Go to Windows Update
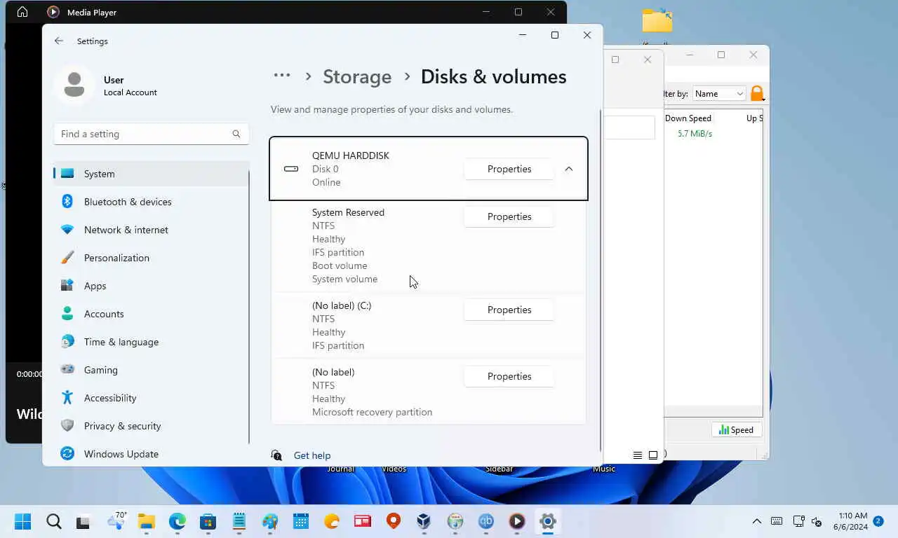898x538 pixels. (152, 454)
